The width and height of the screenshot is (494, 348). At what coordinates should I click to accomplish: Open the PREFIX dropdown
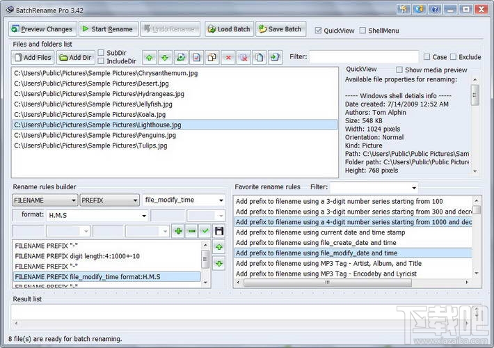click(109, 200)
